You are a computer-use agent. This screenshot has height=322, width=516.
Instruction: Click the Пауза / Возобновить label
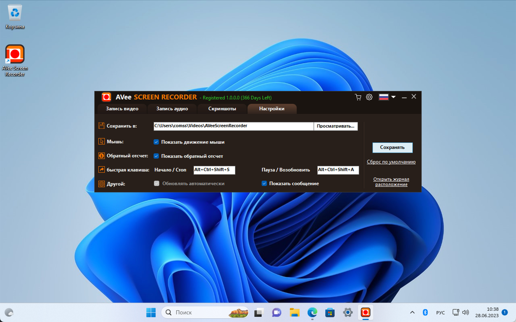click(x=286, y=170)
